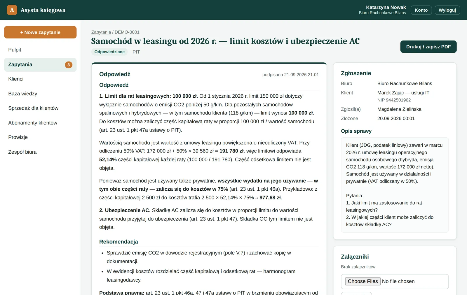The height and width of the screenshot is (295, 467).
Task: Click the user name Katarzyna Nowak
Action: (386, 7)
